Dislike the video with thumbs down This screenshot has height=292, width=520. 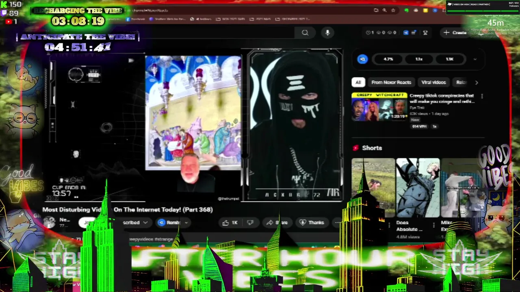(250, 222)
